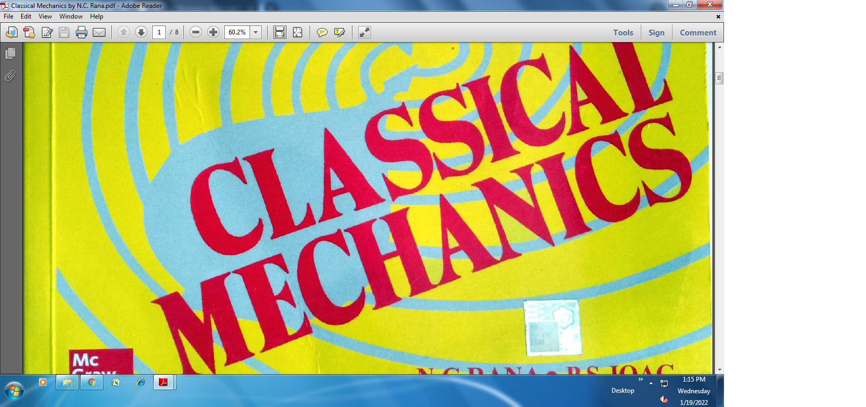Click the 60.2% zoom value field
The width and height of the screenshot is (866, 407).
pos(237,32)
